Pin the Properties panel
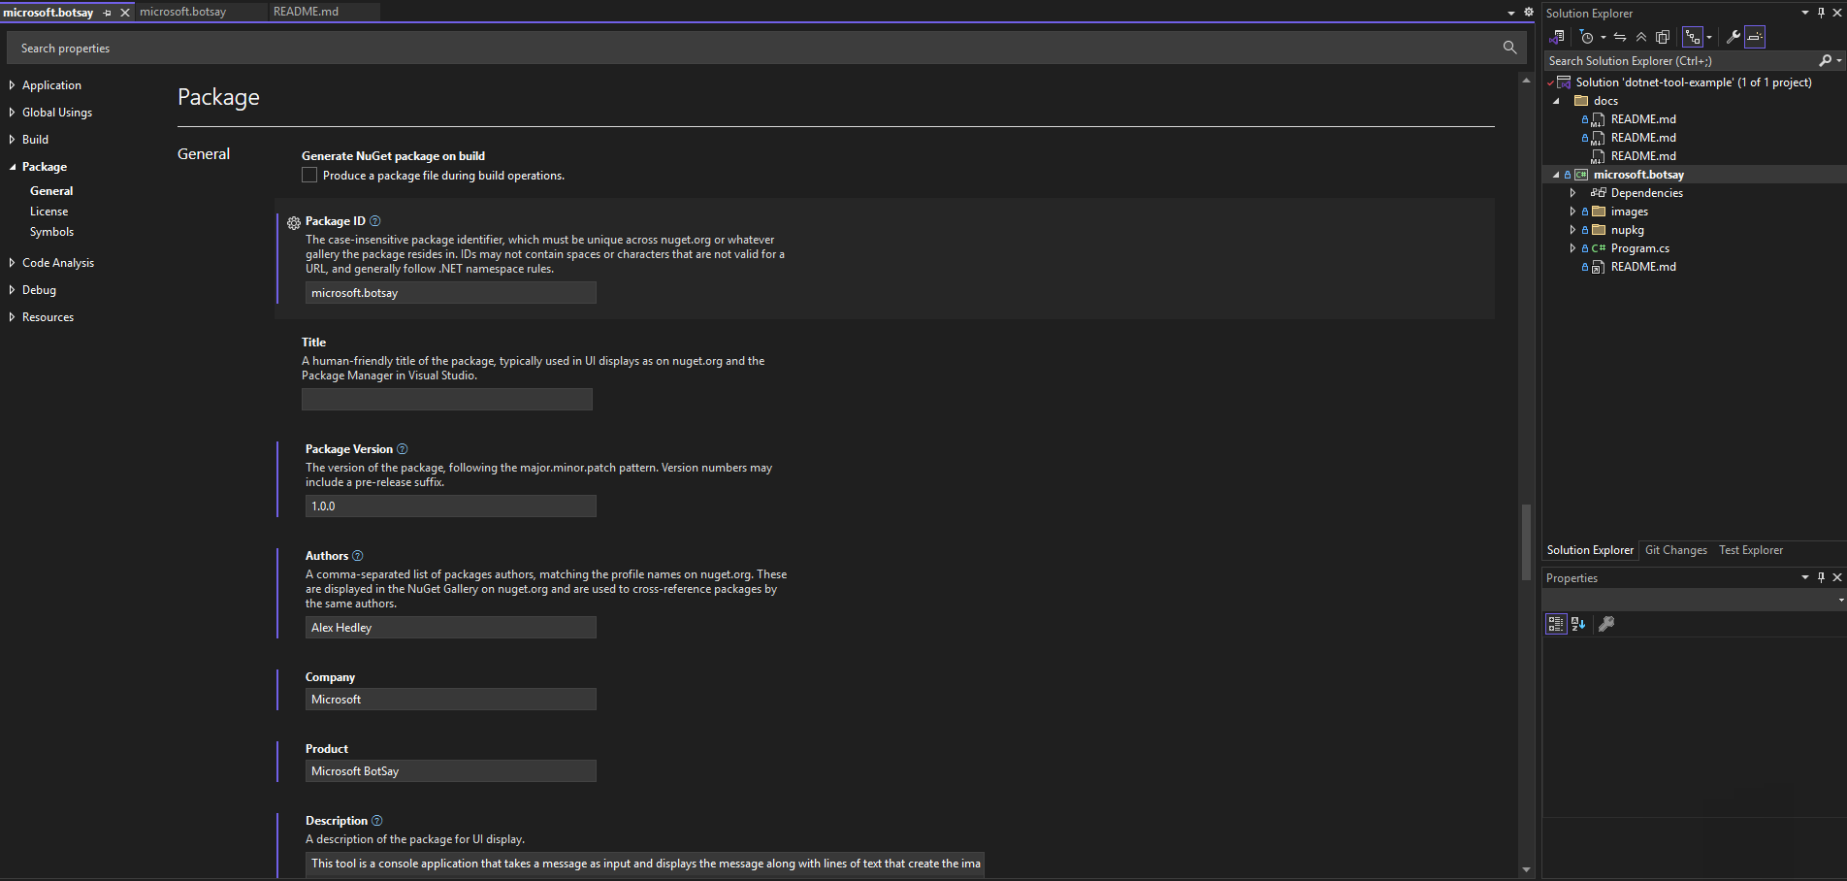1847x881 pixels. (1821, 577)
